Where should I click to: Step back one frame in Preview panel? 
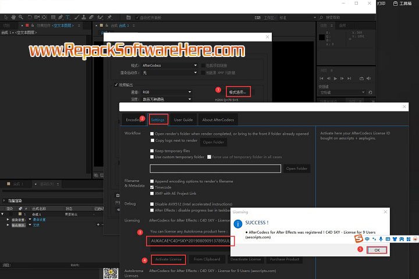click(328, 78)
